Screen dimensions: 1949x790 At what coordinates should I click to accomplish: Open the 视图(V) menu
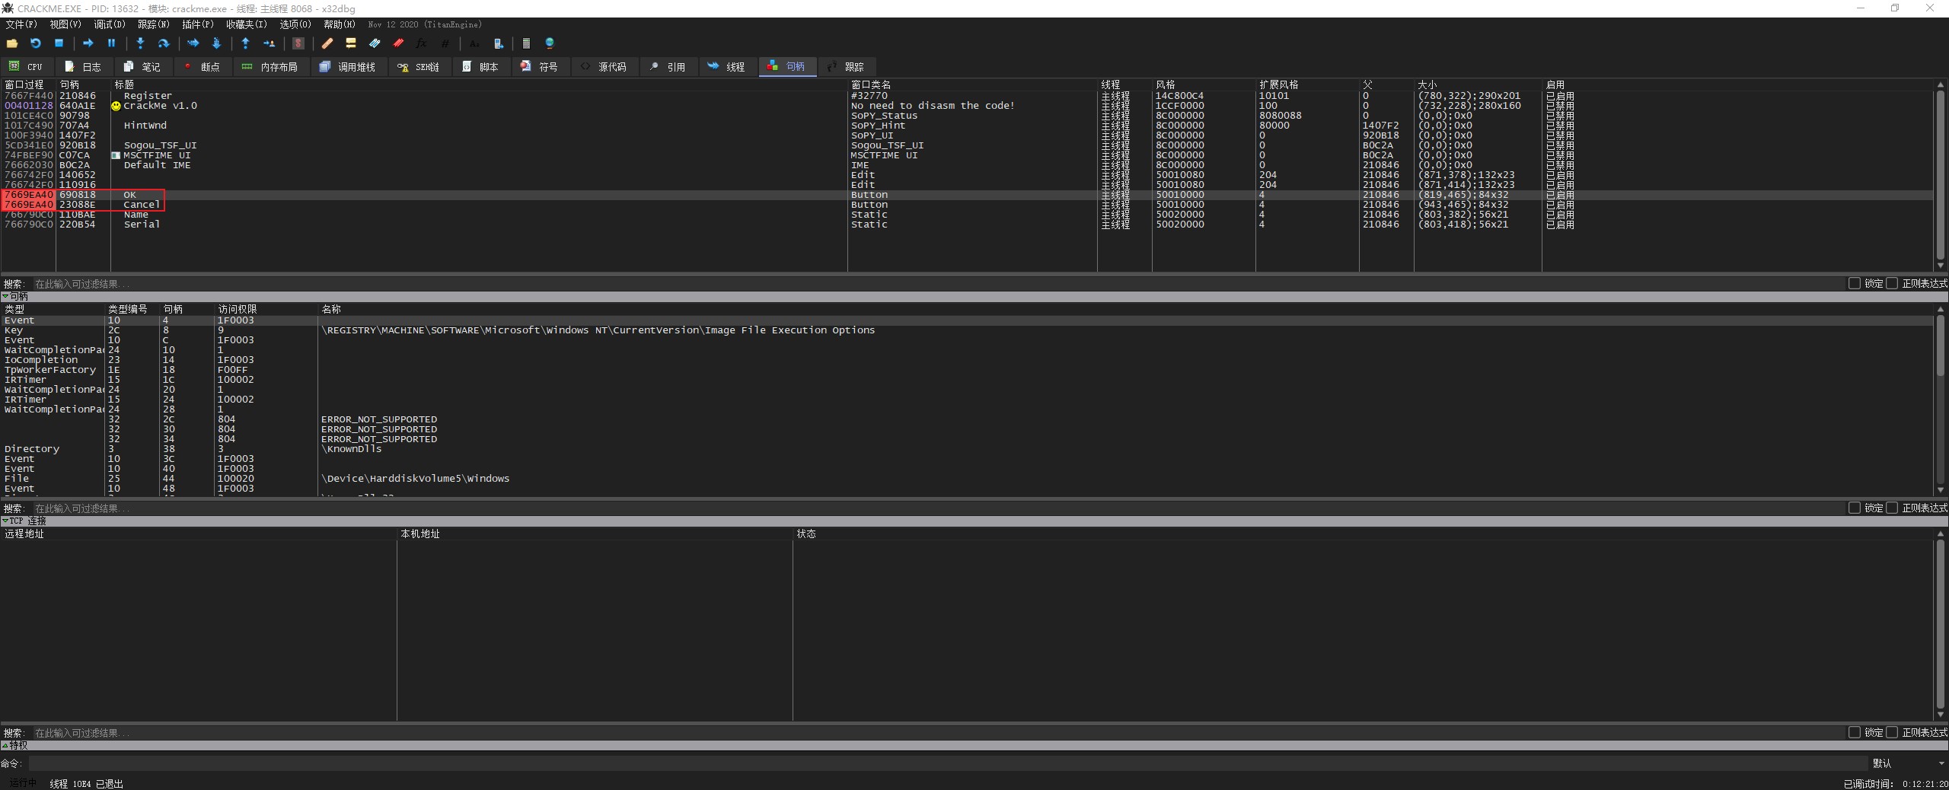[65, 24]
